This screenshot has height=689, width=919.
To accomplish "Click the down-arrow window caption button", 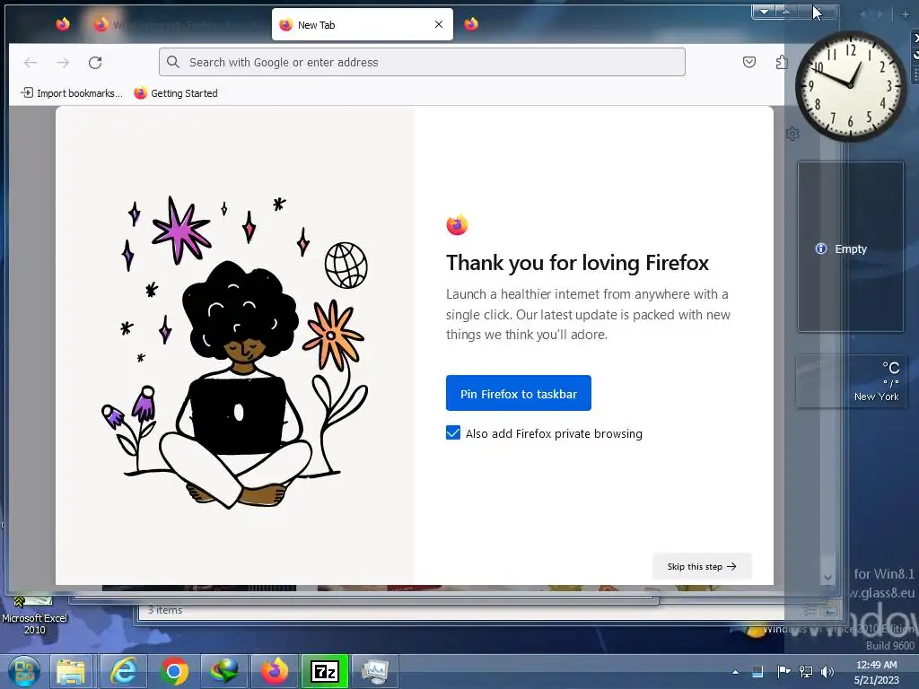I will [764, 11].
